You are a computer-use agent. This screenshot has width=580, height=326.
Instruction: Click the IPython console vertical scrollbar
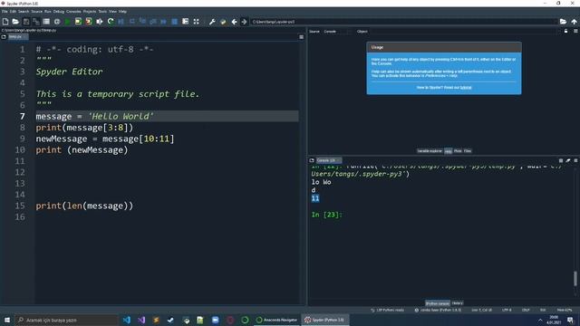[575, 278]
